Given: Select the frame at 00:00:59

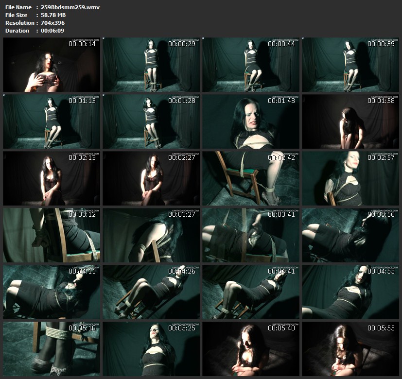Looking at the screenshot, I should 350,65.
